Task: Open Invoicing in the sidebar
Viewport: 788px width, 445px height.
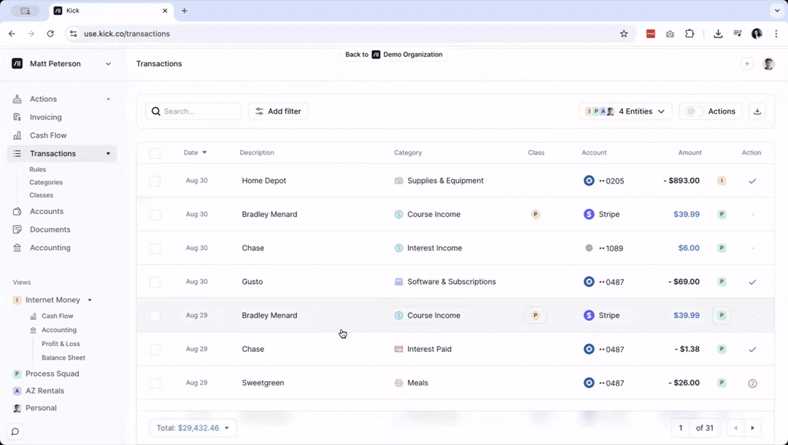Action: click(x=45, y=117)
